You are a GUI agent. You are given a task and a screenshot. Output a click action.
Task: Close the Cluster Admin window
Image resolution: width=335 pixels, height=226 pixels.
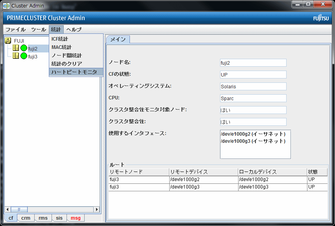[323, 4]
